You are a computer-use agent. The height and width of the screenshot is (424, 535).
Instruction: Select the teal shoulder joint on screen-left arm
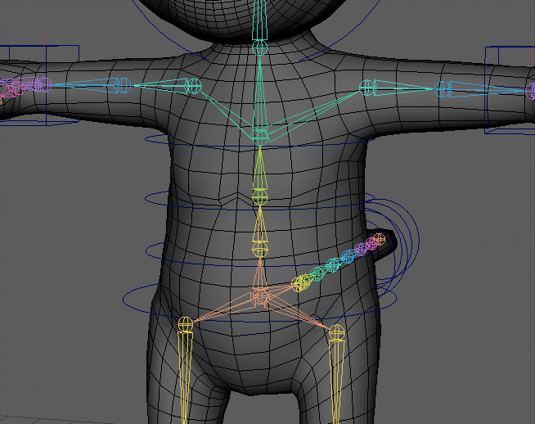(193, 86)
